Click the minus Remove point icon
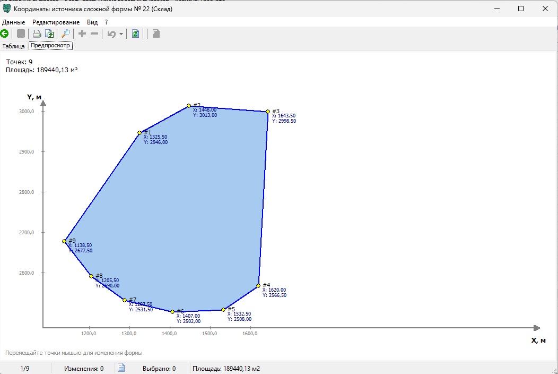The image size is (558, 374). click(x=94, y=34)
